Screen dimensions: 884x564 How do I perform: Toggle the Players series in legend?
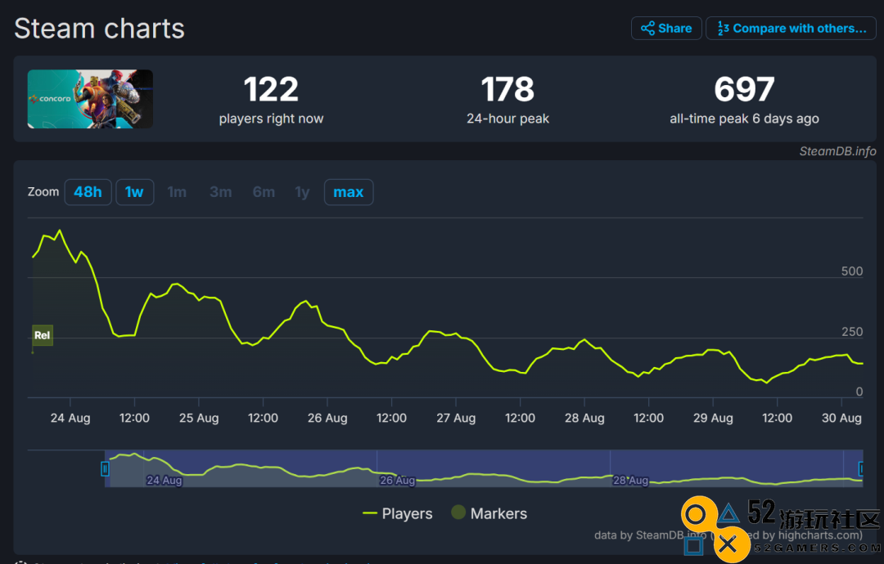tap(398, 513)
